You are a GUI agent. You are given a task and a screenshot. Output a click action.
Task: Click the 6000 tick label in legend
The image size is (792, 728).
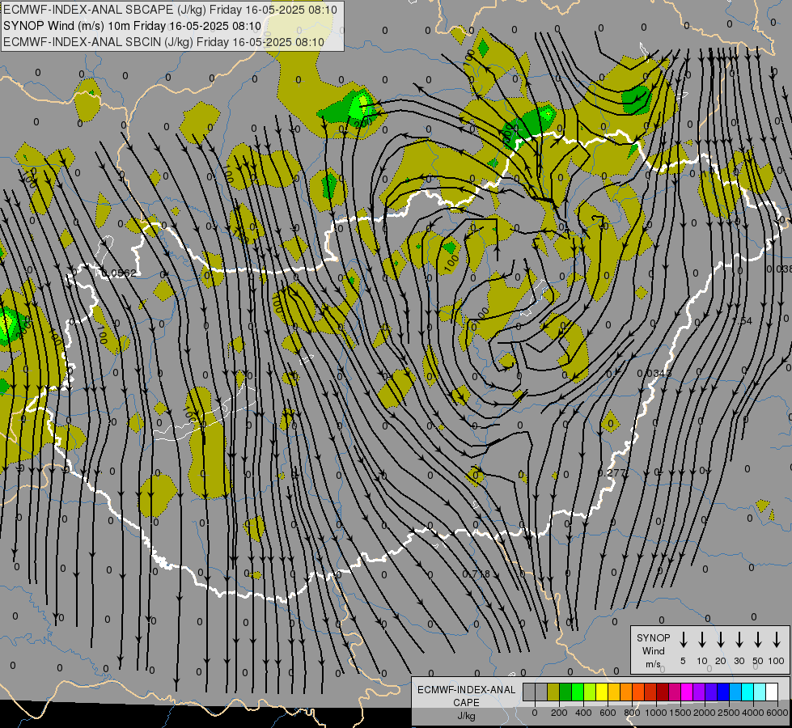(x=777, y=713)
